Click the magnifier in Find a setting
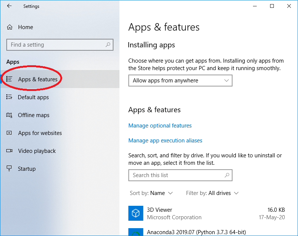The height and width of the screenshot is (236, 298). coord(108,45)
